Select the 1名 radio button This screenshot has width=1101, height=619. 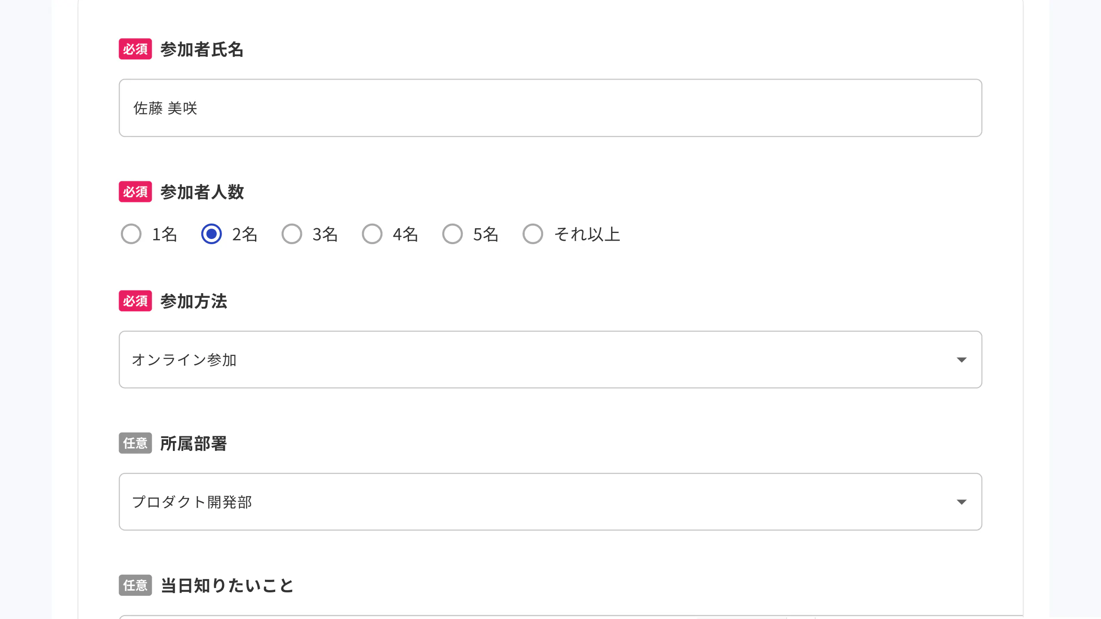[x=131, y=234]
